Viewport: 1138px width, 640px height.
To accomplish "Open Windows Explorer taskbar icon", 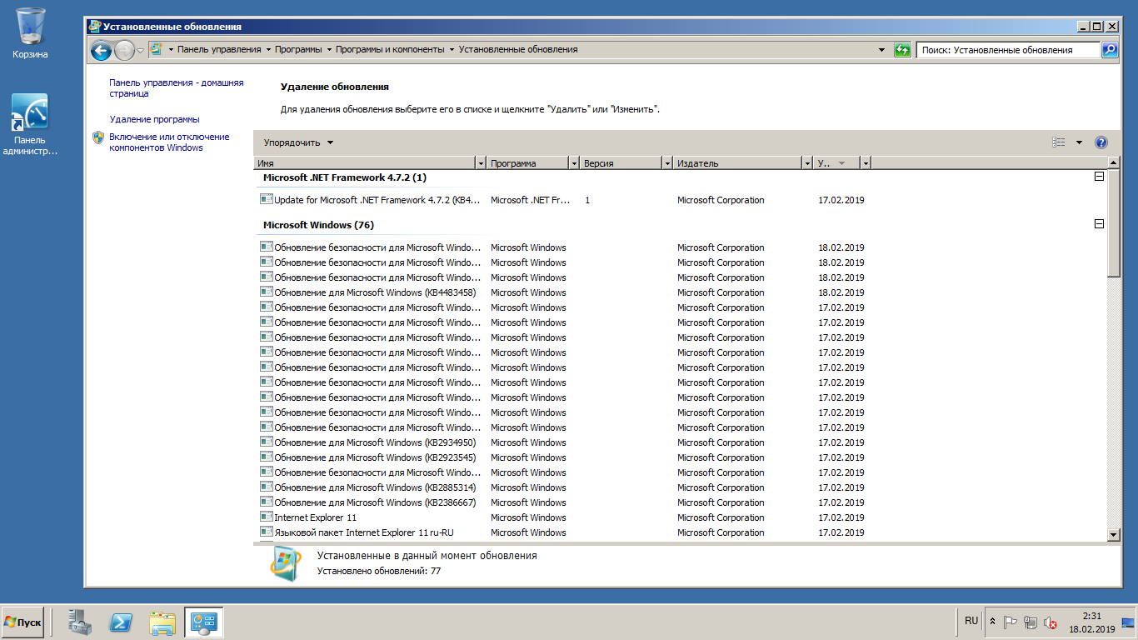I will [x=162, y=622].
